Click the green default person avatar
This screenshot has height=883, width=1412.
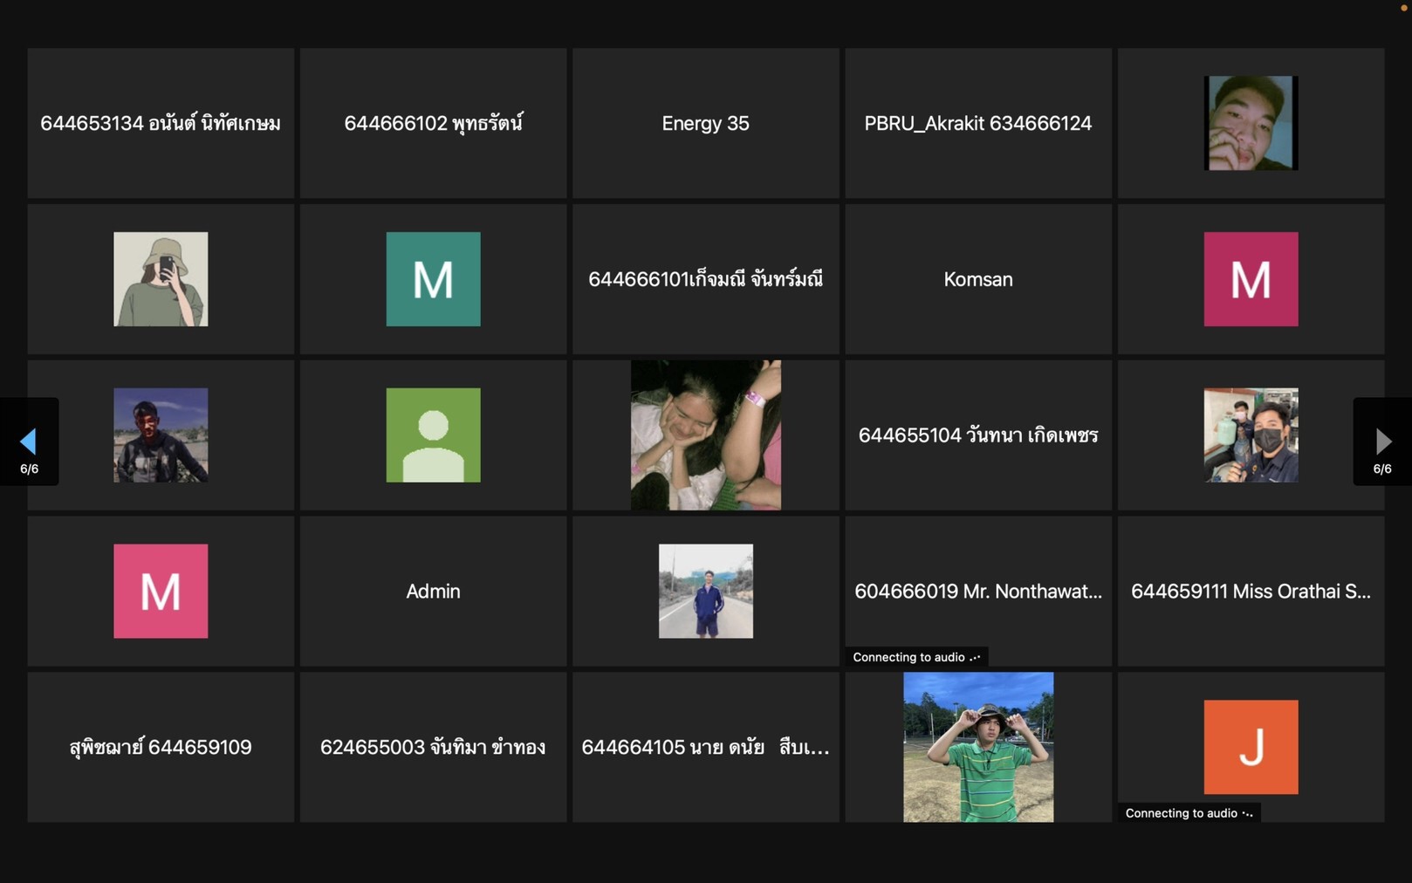tap(433, 435)
